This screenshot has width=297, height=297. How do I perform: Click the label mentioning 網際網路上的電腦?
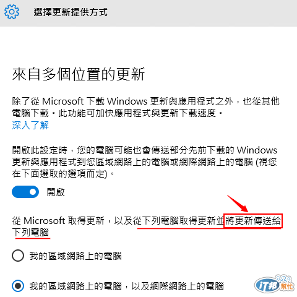click(x=126, y=286)
